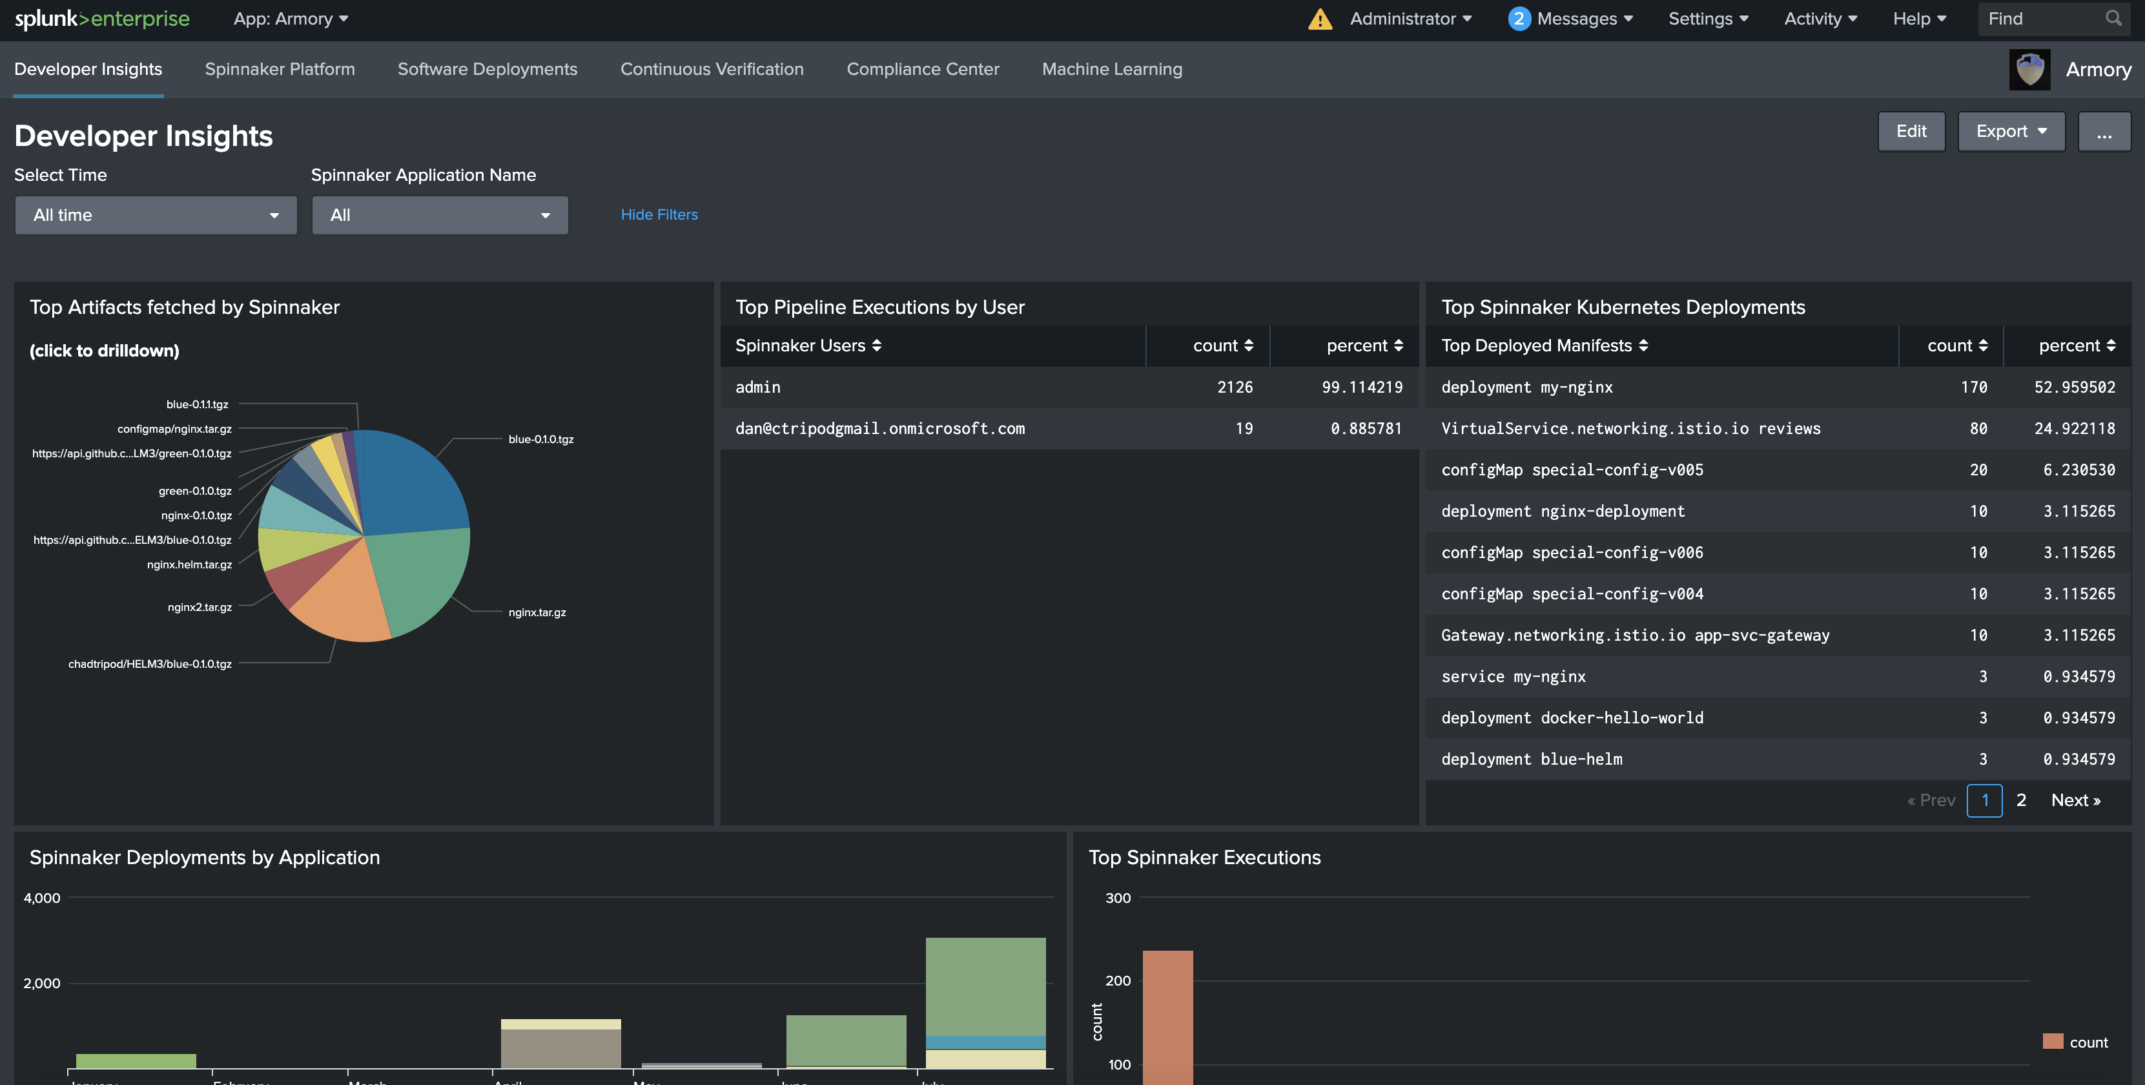Click the nginx.helm.tar.gz pie label
Image resolution: width=2145 pixels, height=1085 pixels.
[x=190, y=564]
